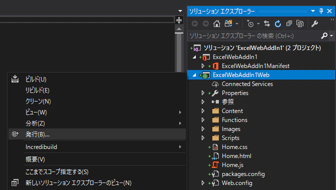Image resolution: width=336 pixels, height=190 pixels.
Task: Expand the Functions folder
Action: 203,120
